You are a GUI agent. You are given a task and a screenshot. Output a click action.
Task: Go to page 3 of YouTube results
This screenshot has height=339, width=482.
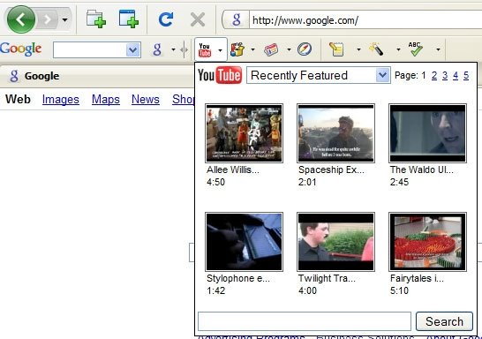(x=445, y=75)
